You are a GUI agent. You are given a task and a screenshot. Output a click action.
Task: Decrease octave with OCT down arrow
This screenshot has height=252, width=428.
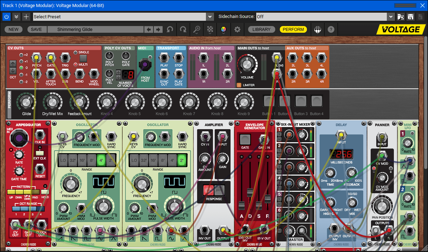(13, 70)
